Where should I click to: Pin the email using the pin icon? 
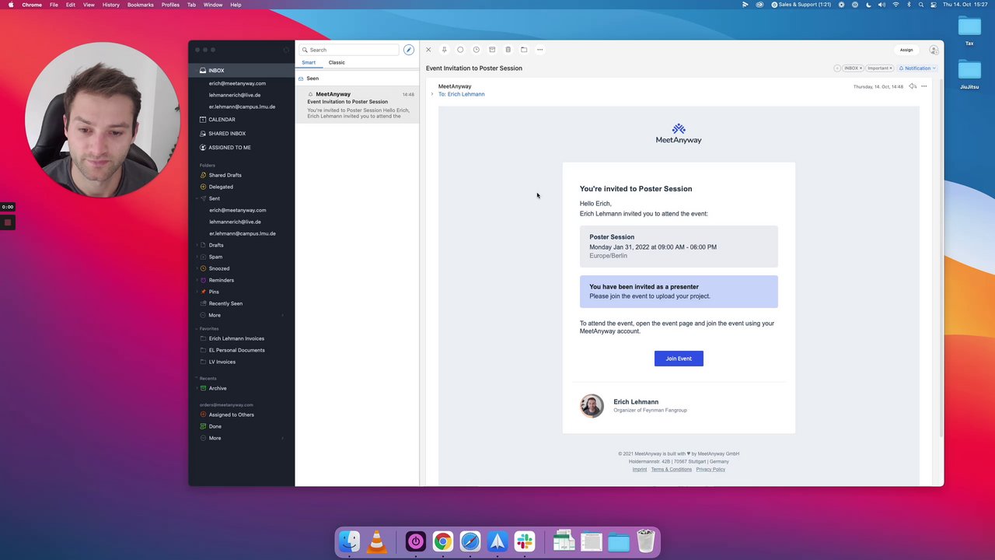coord(444,50)
